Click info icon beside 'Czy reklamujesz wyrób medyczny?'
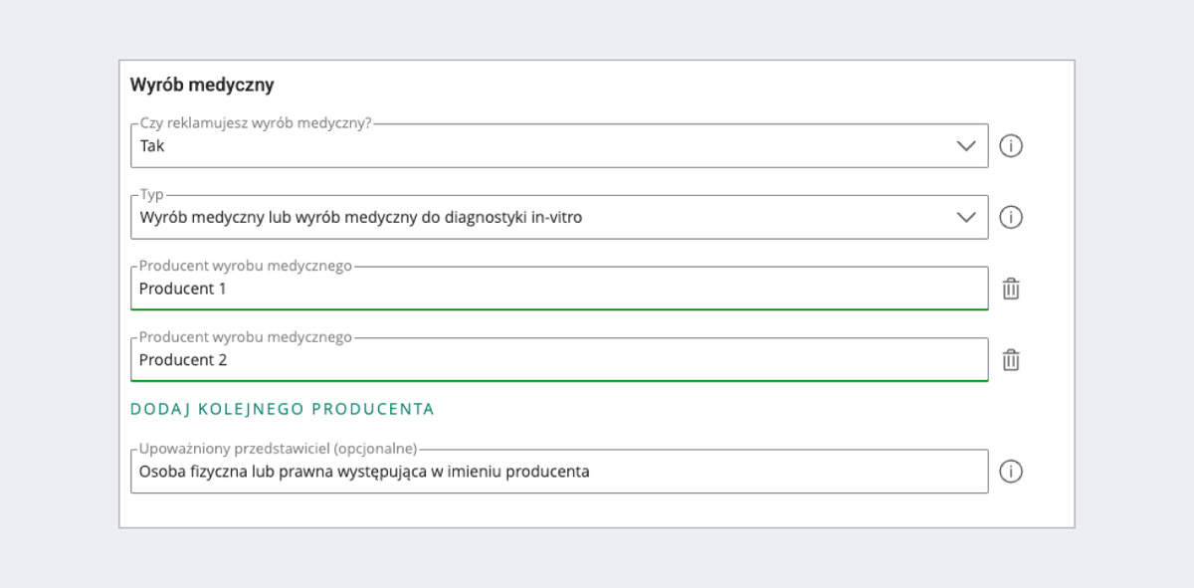 click(x=1011, y=145)
